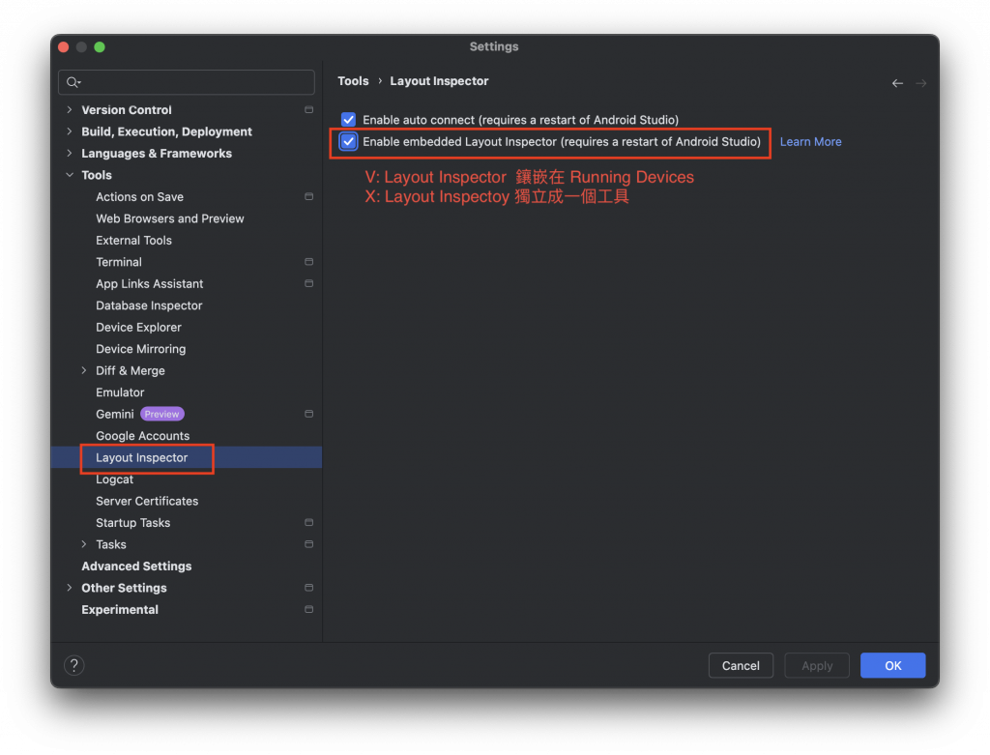Click project-level icon beside Actions on Save
The width and height of the screenshot is (990, 755).
308,197
